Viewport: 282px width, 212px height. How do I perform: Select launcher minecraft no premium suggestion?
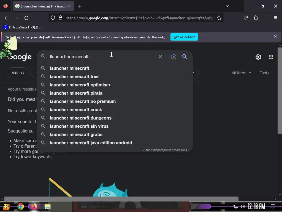[x=115, y=102]
